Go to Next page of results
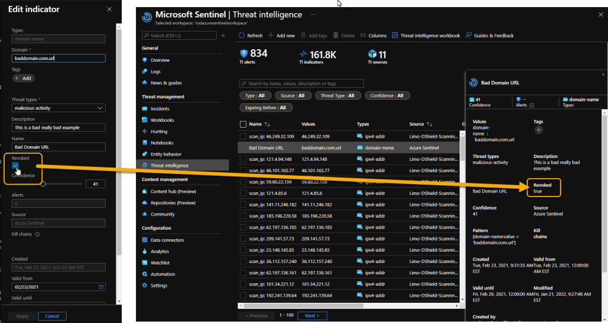This screenshot has width=608, height=323. coord(312,316)
